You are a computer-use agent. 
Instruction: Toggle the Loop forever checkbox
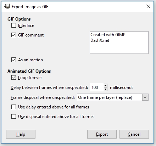13,78
